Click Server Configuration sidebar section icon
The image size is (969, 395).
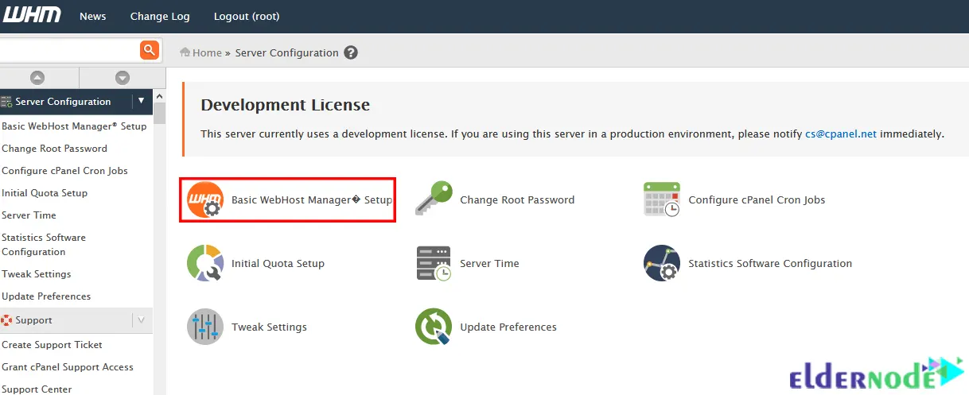tap(6, 102)
